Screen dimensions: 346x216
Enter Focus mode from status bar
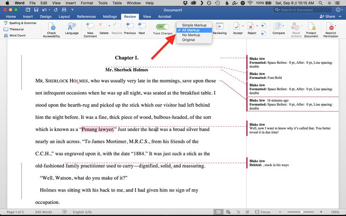coord(263,212)
